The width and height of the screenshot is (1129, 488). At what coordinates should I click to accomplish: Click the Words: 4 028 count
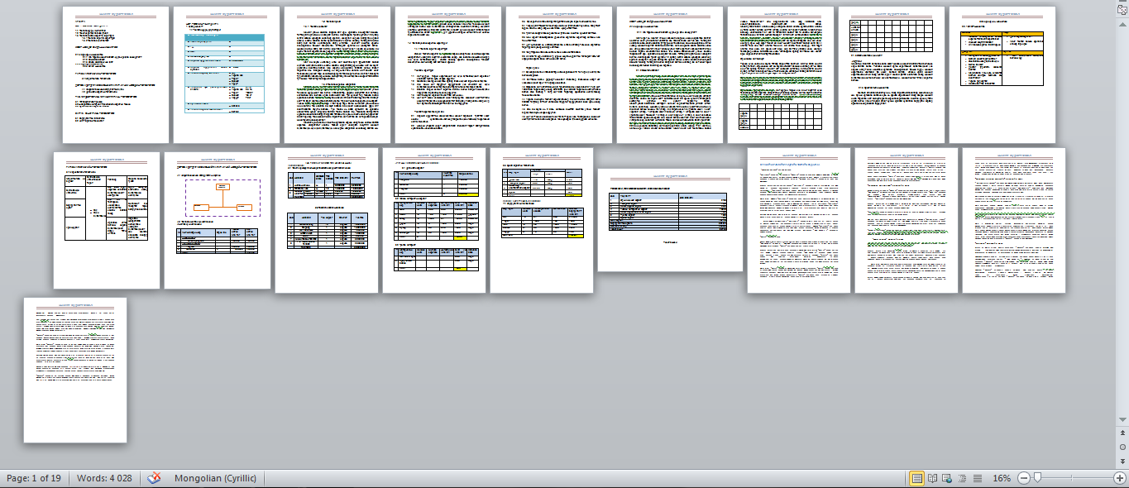coord(104,478)
